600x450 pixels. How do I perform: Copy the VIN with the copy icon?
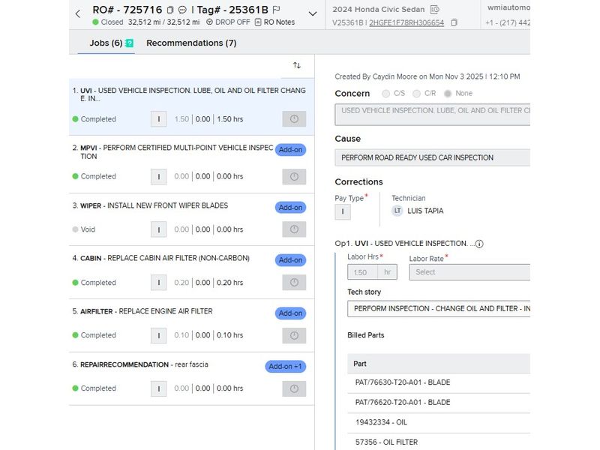click(x=454, y=22)
